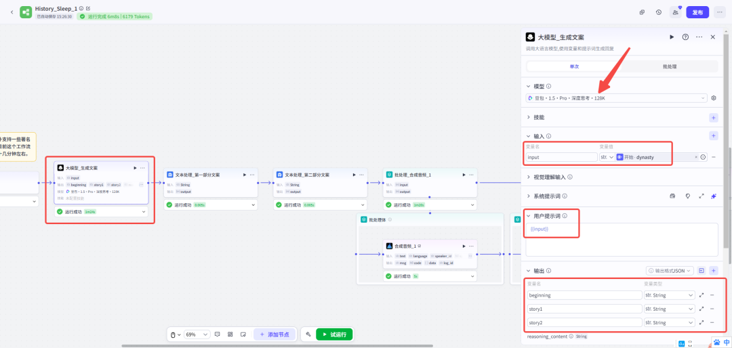This screenshot has width=732, height=348.
Task: Click the debug tool icon left of 试运行
Action: click(x=308, y=334)
